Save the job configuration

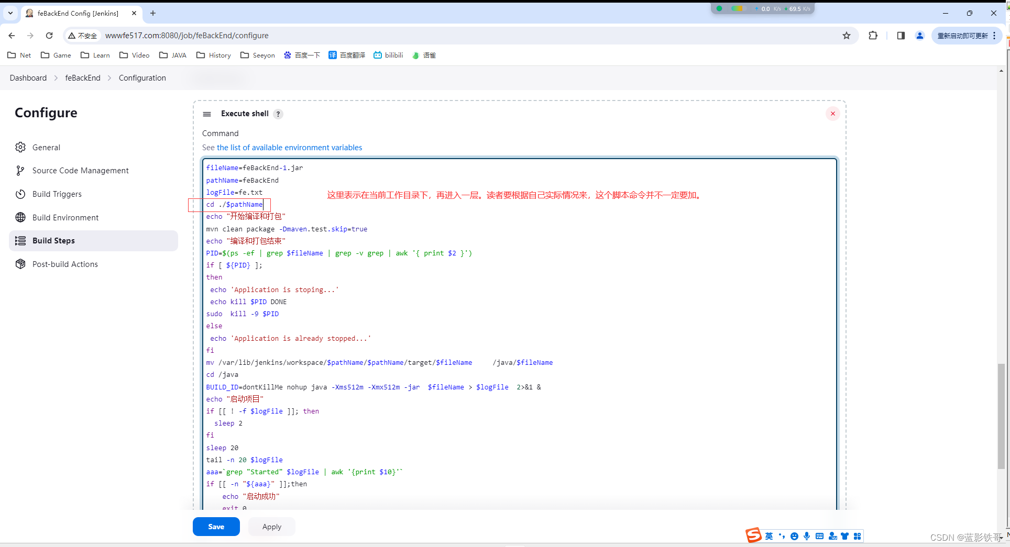click(x=216, y=527)
